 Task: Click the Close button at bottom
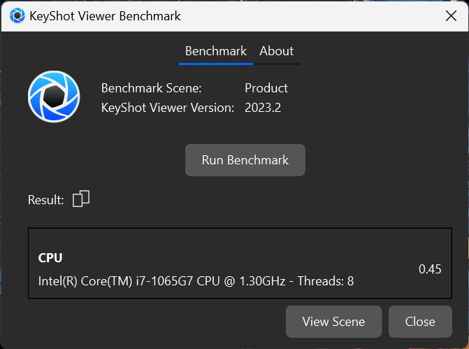click(420, 322)
